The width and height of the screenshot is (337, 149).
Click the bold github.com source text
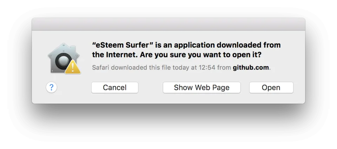point(251,68)
